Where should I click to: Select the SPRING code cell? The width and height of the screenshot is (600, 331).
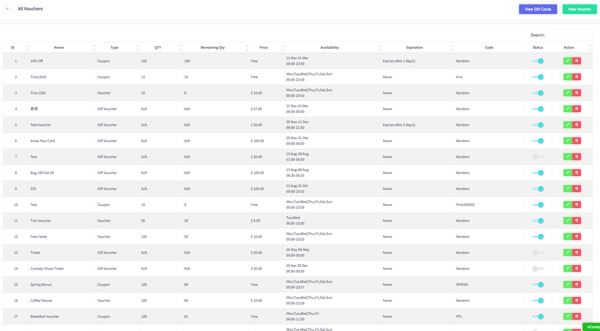point(489,284)
